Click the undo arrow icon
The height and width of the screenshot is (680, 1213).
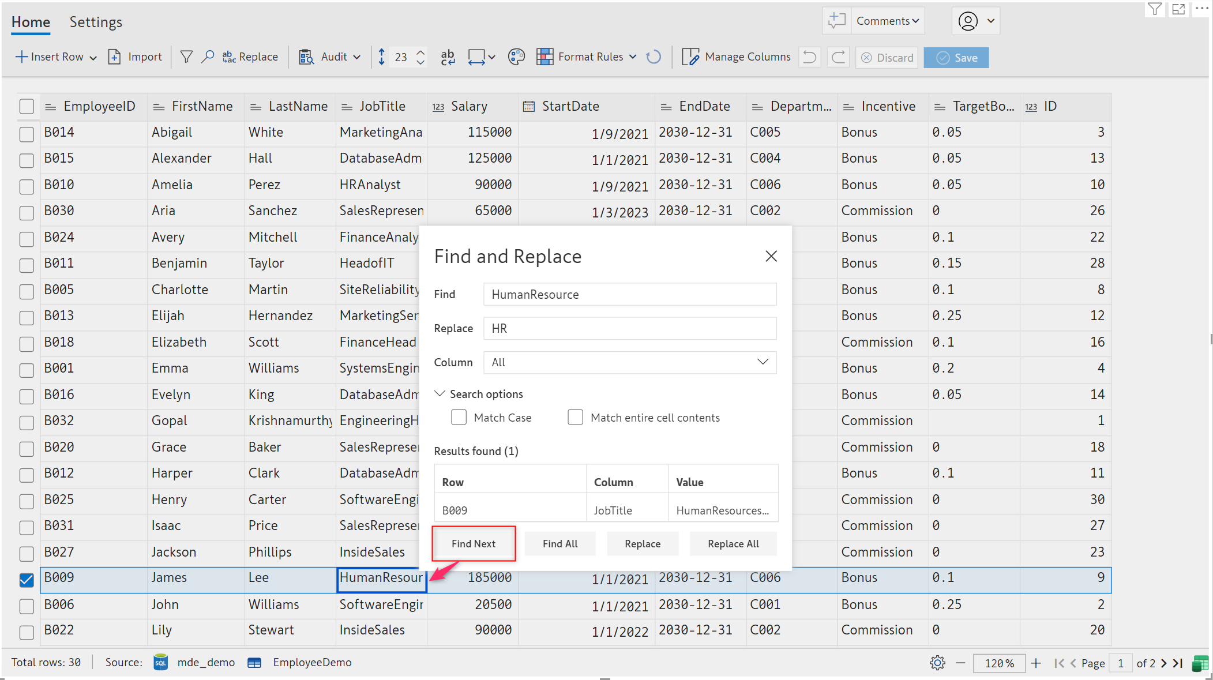click(x=810, y=57)
